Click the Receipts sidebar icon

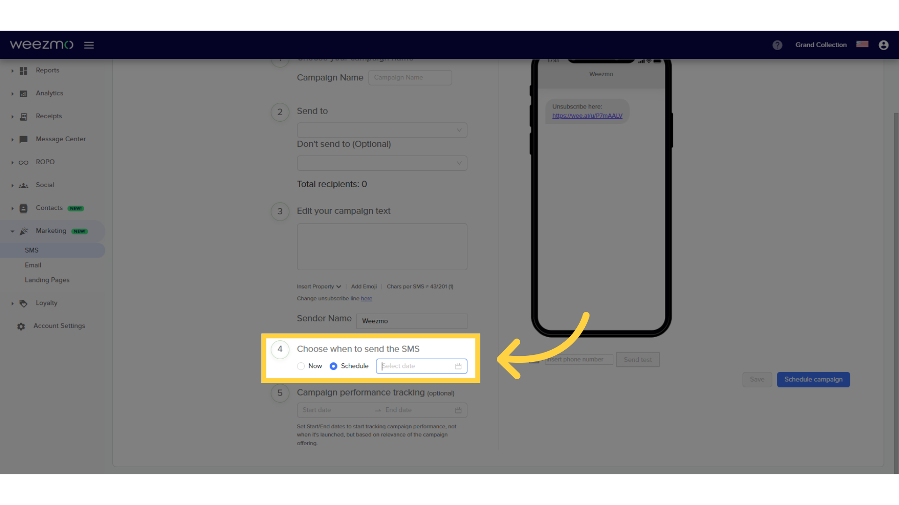[x=23, y=116]
